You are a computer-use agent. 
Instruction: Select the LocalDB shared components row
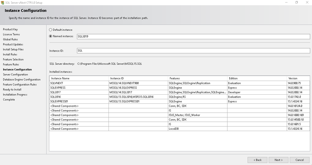pos(179,129)
